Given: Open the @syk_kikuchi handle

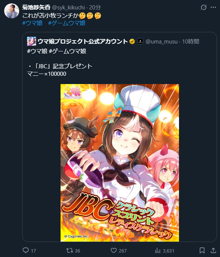Looking at the screenshot, I should point(68,8).
